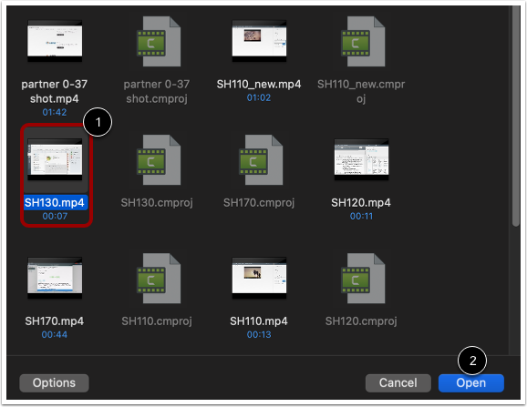Click the SH170.mp4 file name label
The image size is (527, 407).
point(55,321)
